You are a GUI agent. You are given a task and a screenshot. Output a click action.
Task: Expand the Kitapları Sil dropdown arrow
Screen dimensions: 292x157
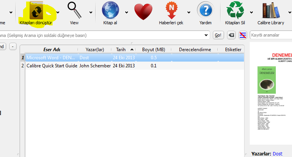point(251,12)
